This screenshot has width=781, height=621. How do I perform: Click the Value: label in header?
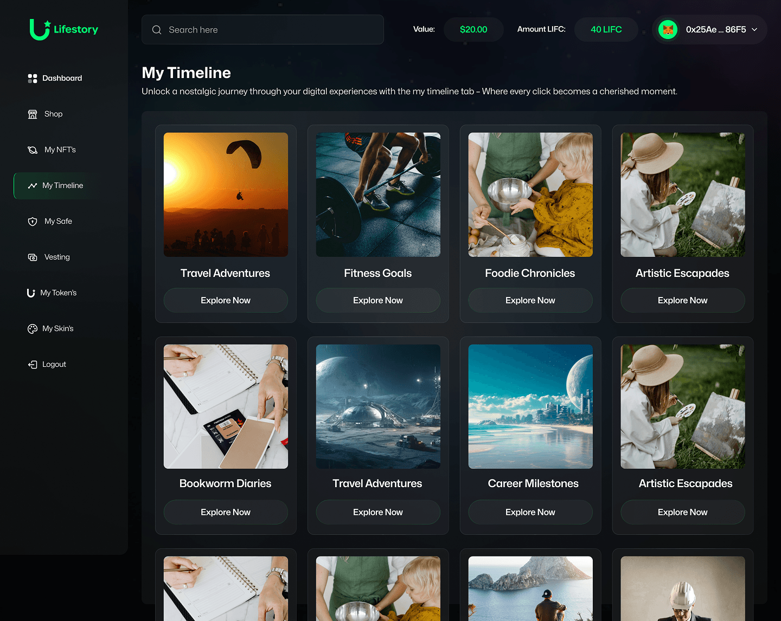[x=424, y=29]
